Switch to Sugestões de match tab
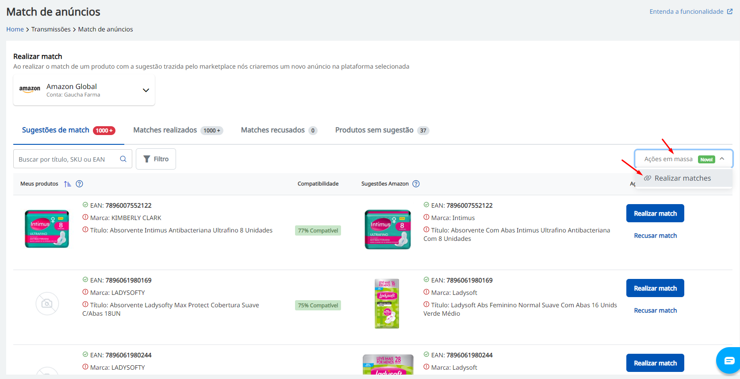740x379 pixels. (x=69, y=130)
